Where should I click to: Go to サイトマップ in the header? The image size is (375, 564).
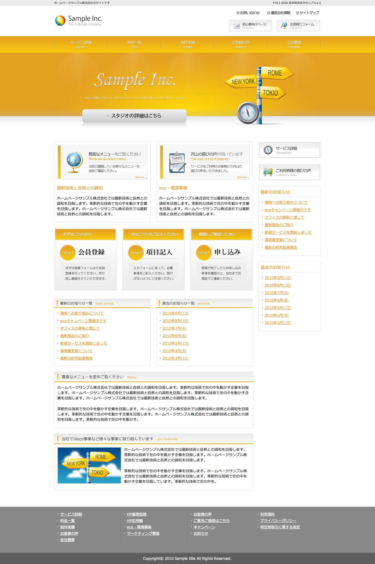309,13
